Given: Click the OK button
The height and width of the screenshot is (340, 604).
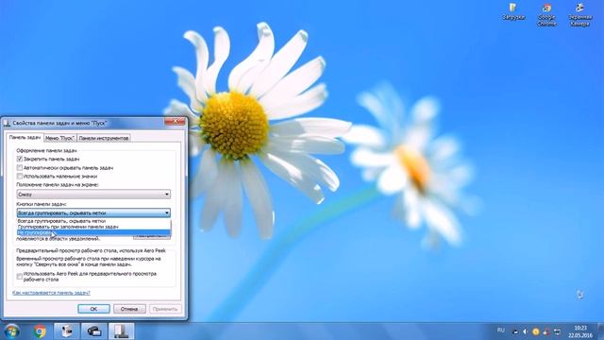Looking at the screenshot, I should [x=93, y=309].
